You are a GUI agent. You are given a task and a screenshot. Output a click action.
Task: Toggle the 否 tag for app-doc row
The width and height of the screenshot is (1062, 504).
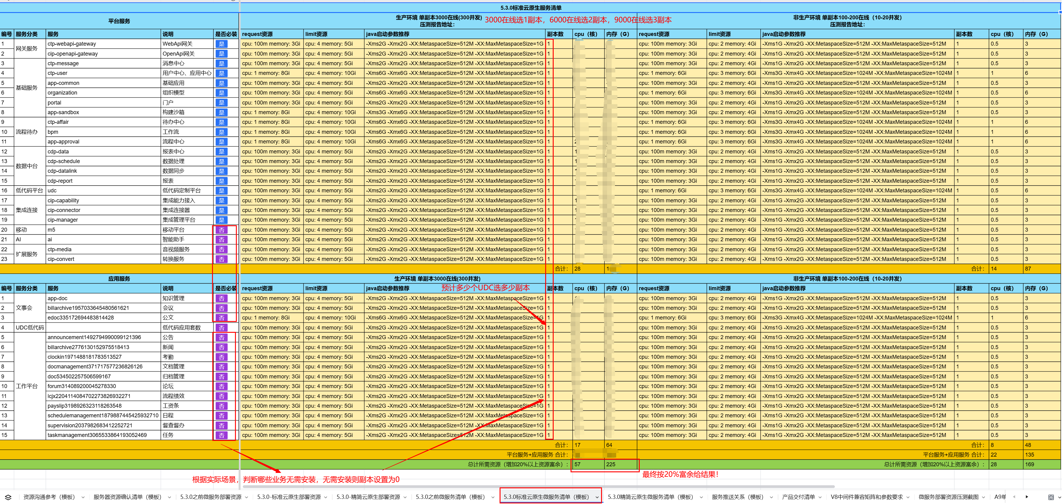(221, 298)
